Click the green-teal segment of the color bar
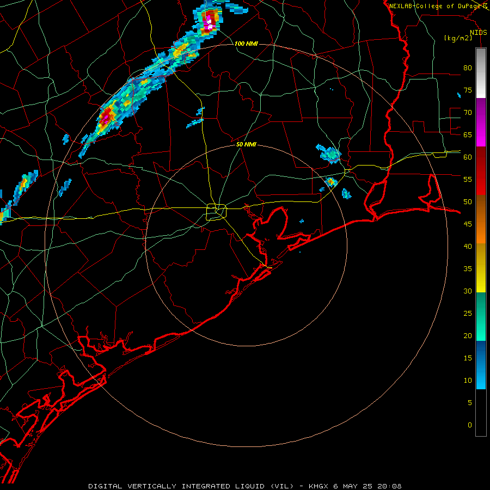Screen dimensions: 490x490 pyautogui.click(x=481, y=316)
